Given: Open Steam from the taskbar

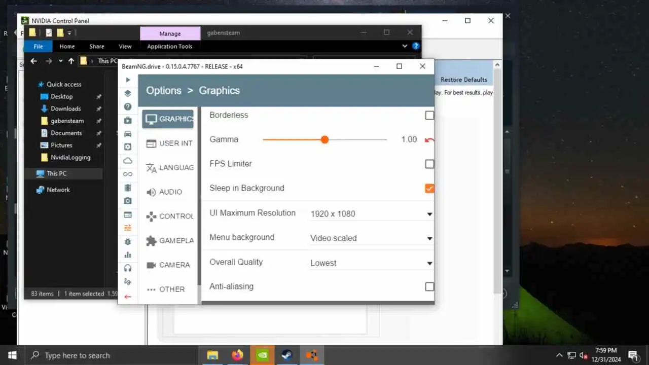Looking at the screenshot, I should pyautogui.click(x=287, y=355).
